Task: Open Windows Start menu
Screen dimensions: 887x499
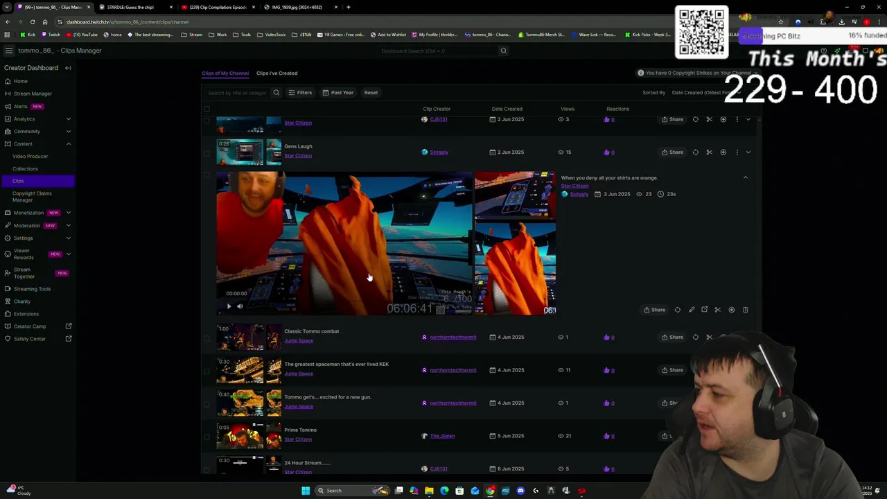Action: click(306, 491)
